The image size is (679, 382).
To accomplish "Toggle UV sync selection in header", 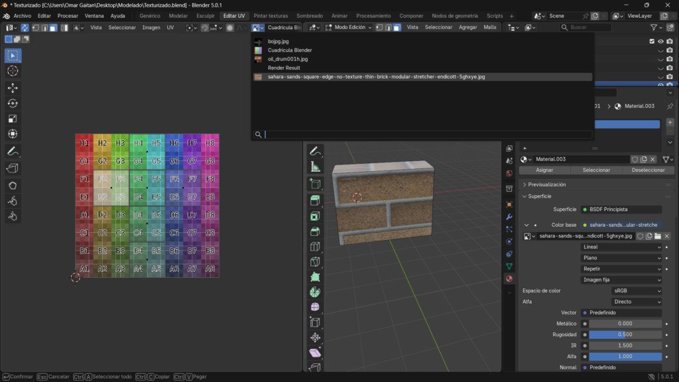I will [25, 28].
